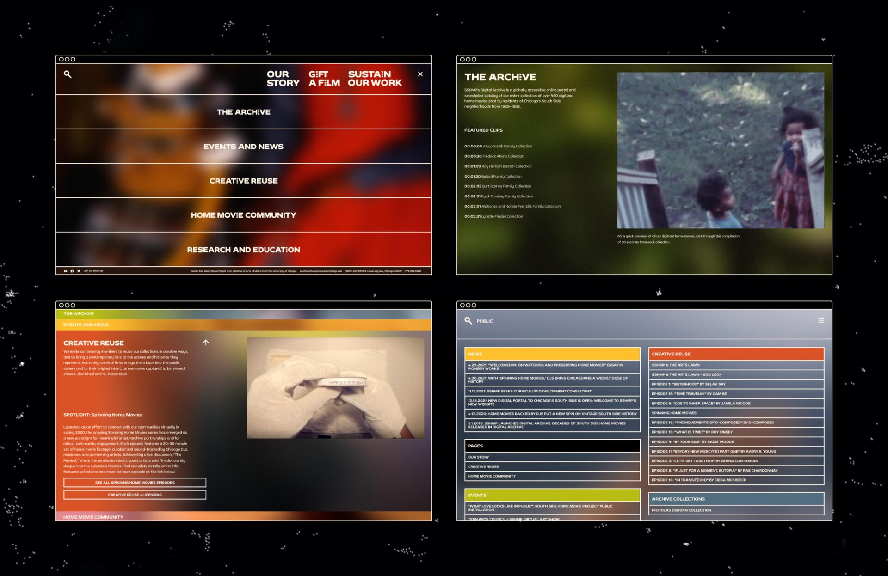Select the Twitter icon in the footer
This screenshot has height=576, width=888.
pos(80,270)
